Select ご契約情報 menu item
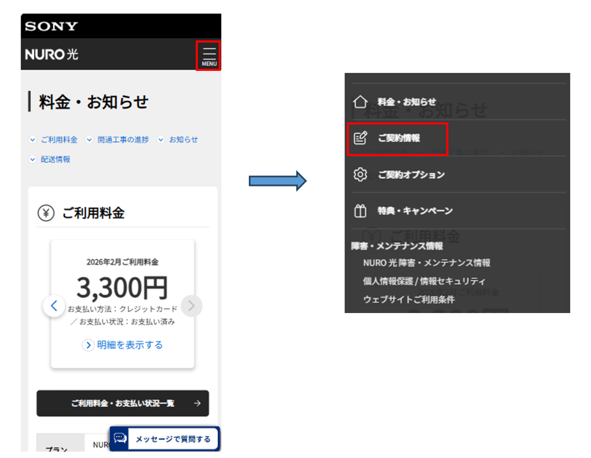Image resolution: width=591 pixels, height=458 pixels. (x=399, y=138)
